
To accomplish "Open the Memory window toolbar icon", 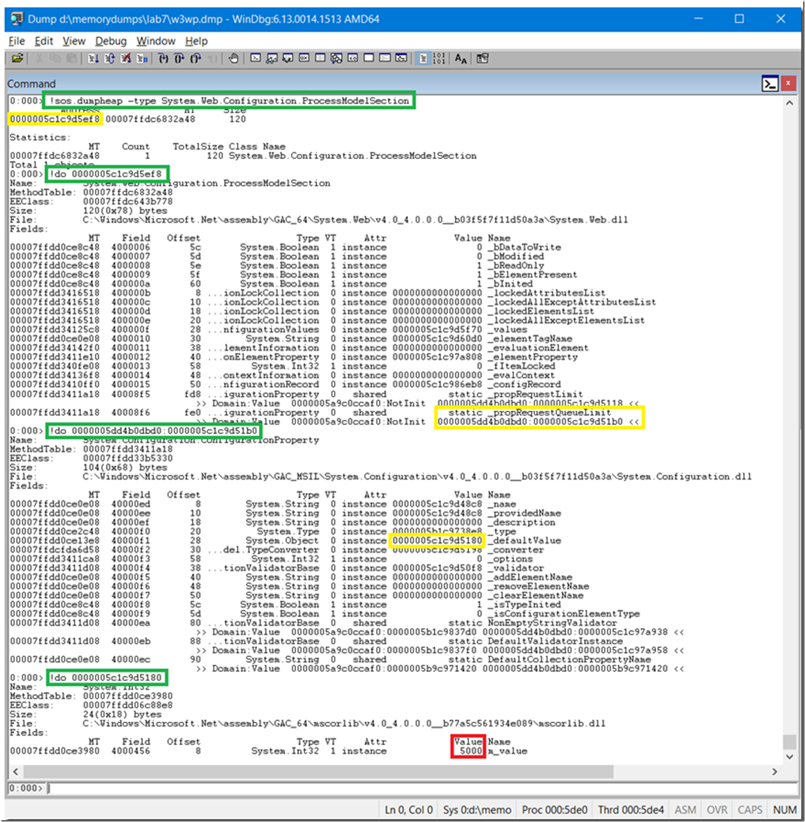I will pos(321,58).
